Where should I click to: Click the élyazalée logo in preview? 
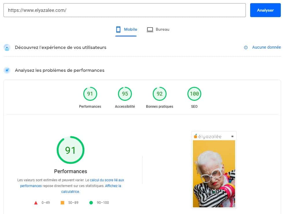[208, 136]
